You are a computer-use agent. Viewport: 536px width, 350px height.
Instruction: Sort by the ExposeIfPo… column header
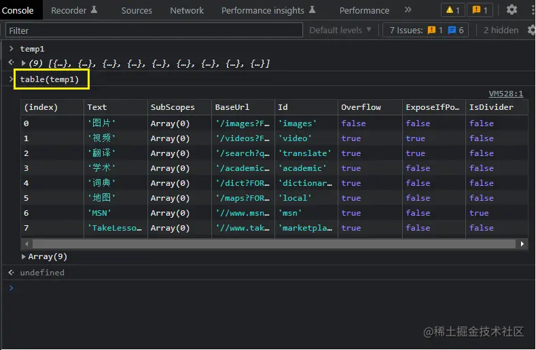(x=434, y=107)
